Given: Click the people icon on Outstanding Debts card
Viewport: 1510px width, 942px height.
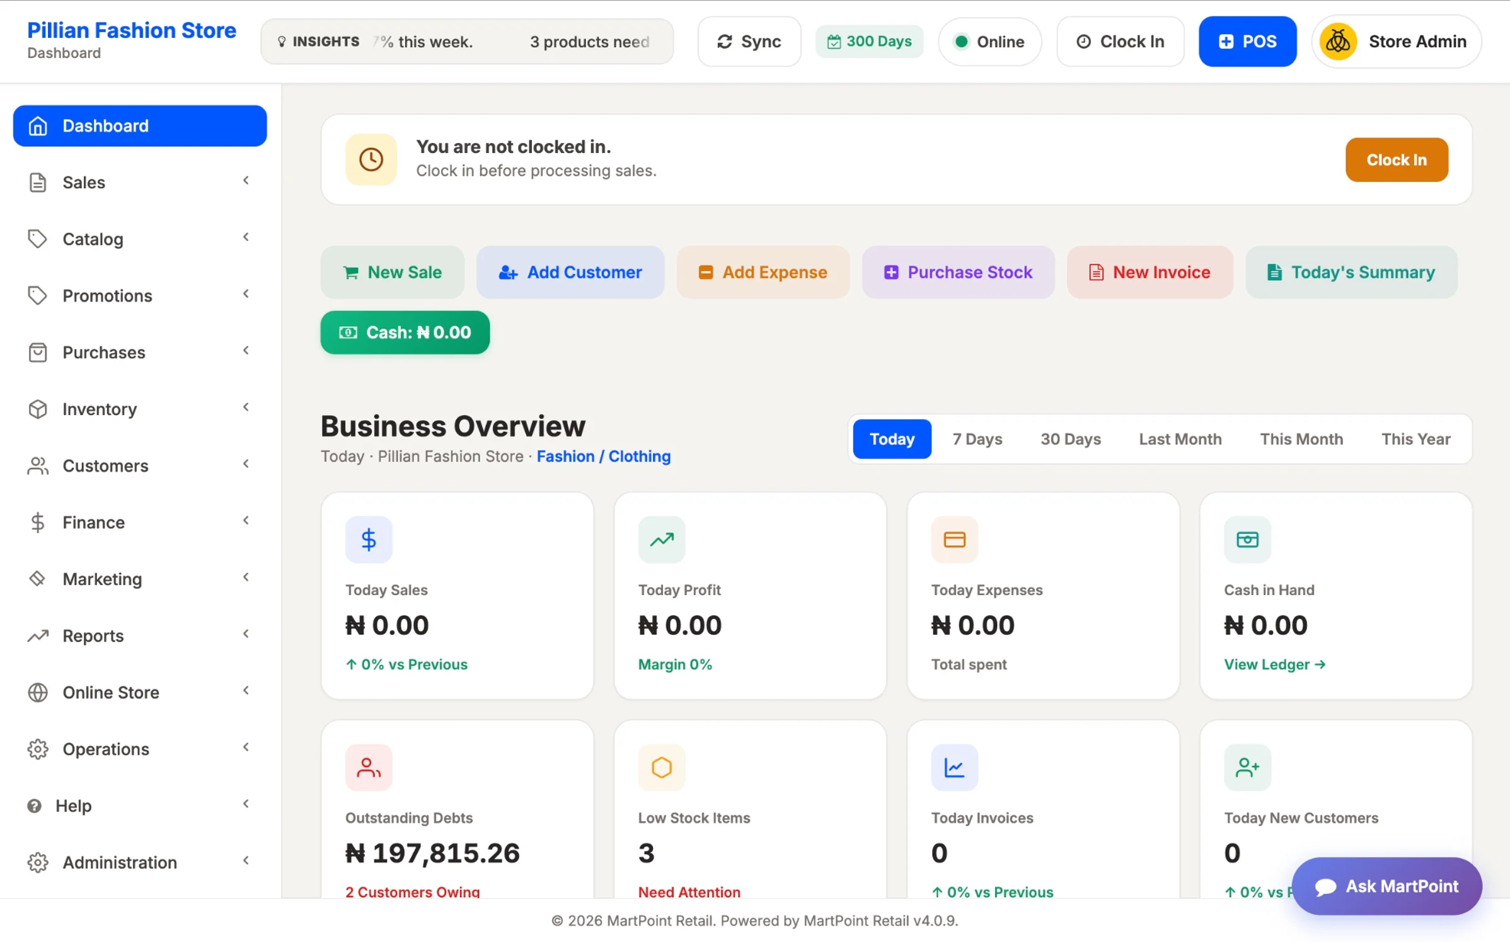Looking at the screenshot, I should pos(369,768).
